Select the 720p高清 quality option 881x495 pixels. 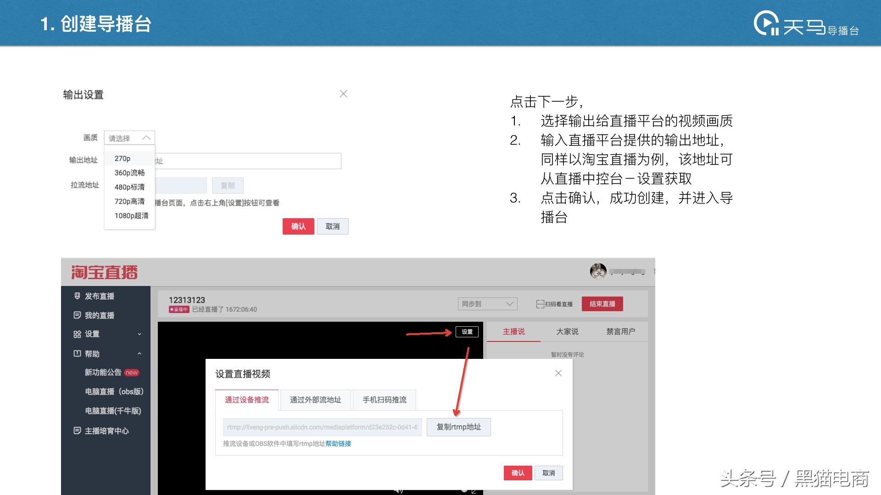pos(129,201)
